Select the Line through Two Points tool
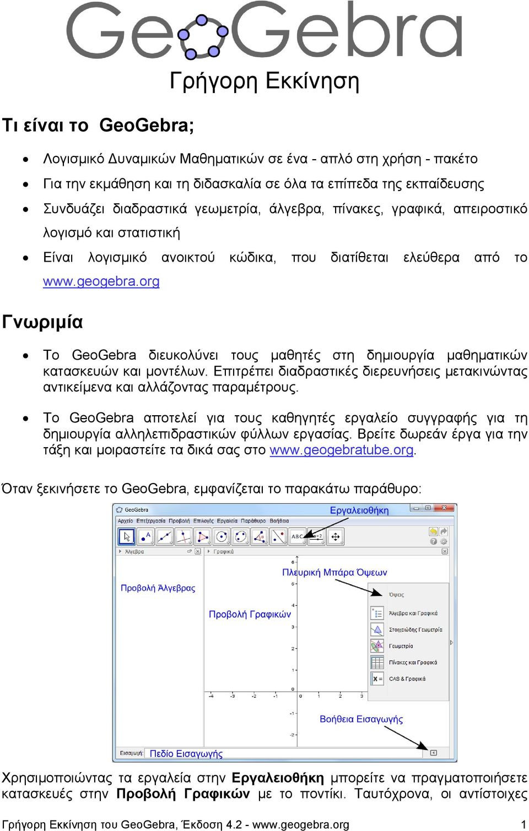 pyautogui.click(x=165, y=536)
